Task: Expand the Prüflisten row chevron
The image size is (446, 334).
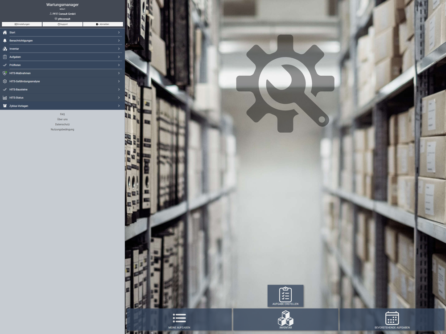Action: point(119,65)
